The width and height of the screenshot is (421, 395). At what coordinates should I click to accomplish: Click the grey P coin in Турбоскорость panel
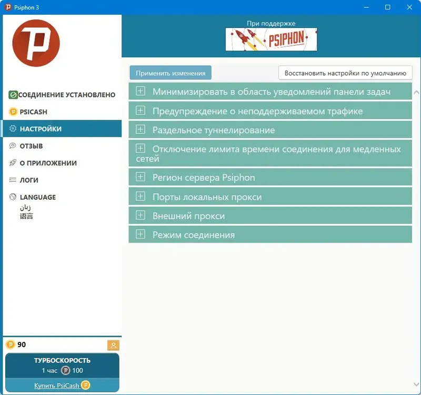(65, 370)
